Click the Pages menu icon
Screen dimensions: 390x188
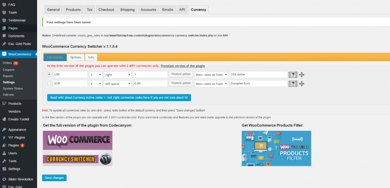click(x=4, y=28)
